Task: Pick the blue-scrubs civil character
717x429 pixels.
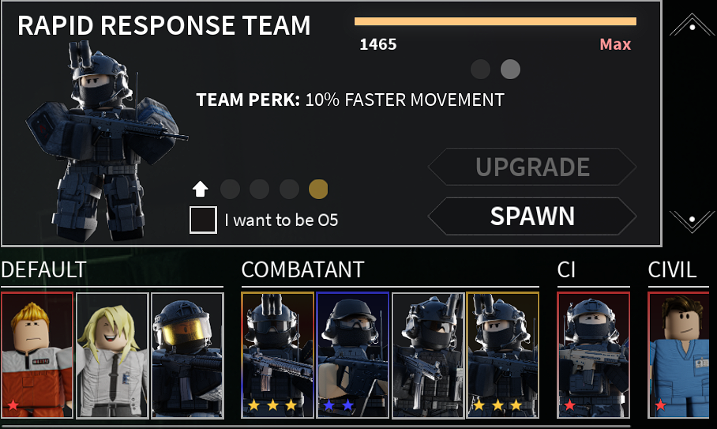Action: (678, 355)
